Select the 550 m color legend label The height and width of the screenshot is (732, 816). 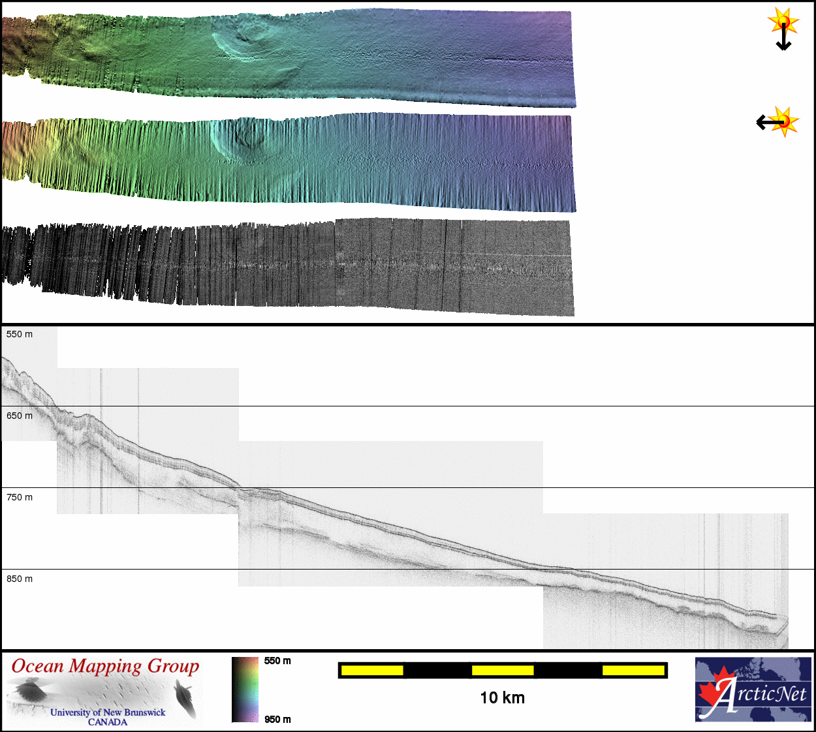277,661
